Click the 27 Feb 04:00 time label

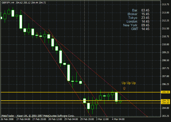(23, 119)
